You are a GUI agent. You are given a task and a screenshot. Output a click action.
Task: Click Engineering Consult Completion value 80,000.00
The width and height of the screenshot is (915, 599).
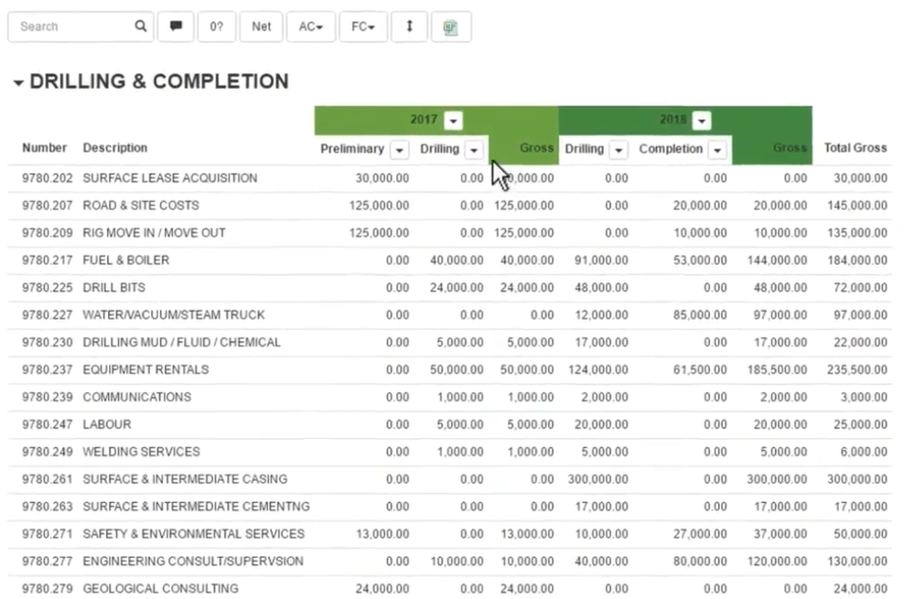[700, 562]
